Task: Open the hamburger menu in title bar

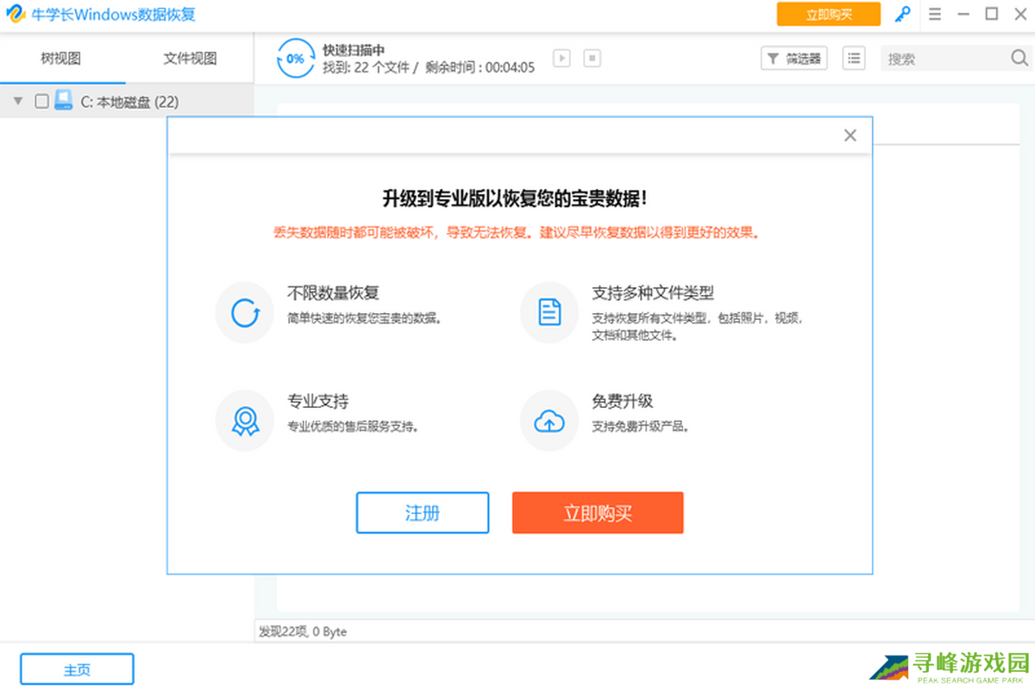Action: tap(935, 15)
